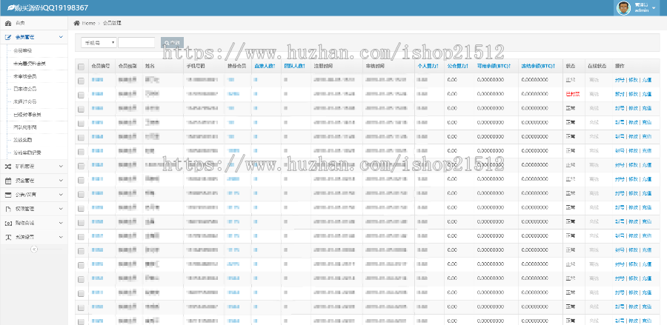This screenshot has width=667, height=325.
Task: Expand the 矿机管理 menu chevron
Action: point(61,166)
